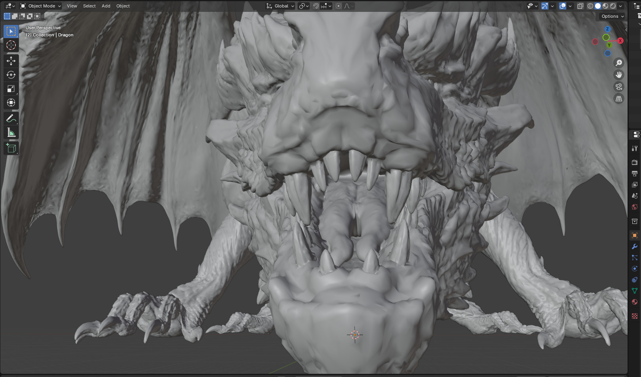Viewport: 641px width, 377px height.
Task: Choose Extend Selection mode icon
Action: 15,16
